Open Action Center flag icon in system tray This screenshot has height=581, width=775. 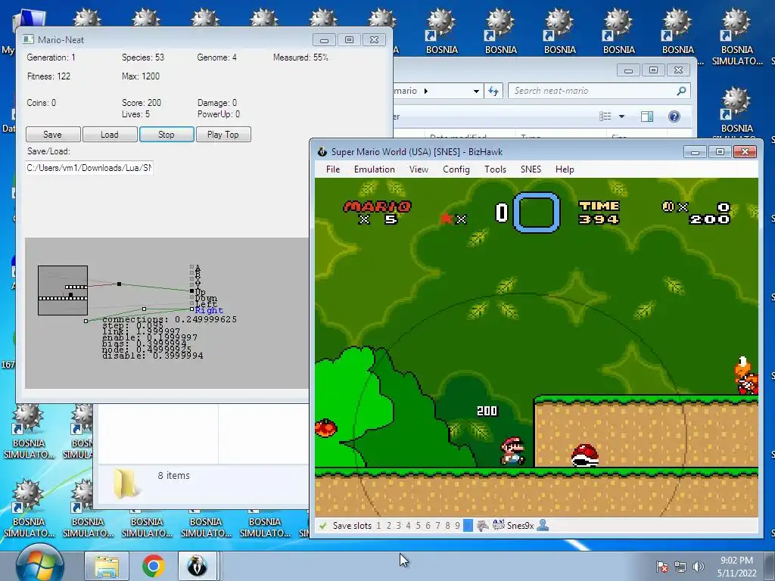[x=661, y=567]
